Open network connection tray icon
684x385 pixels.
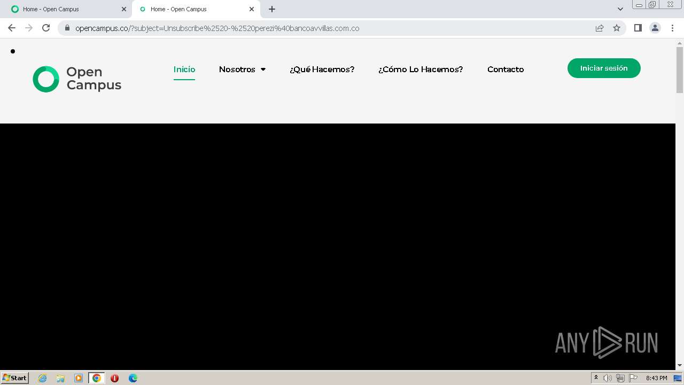tap(620, 378)
